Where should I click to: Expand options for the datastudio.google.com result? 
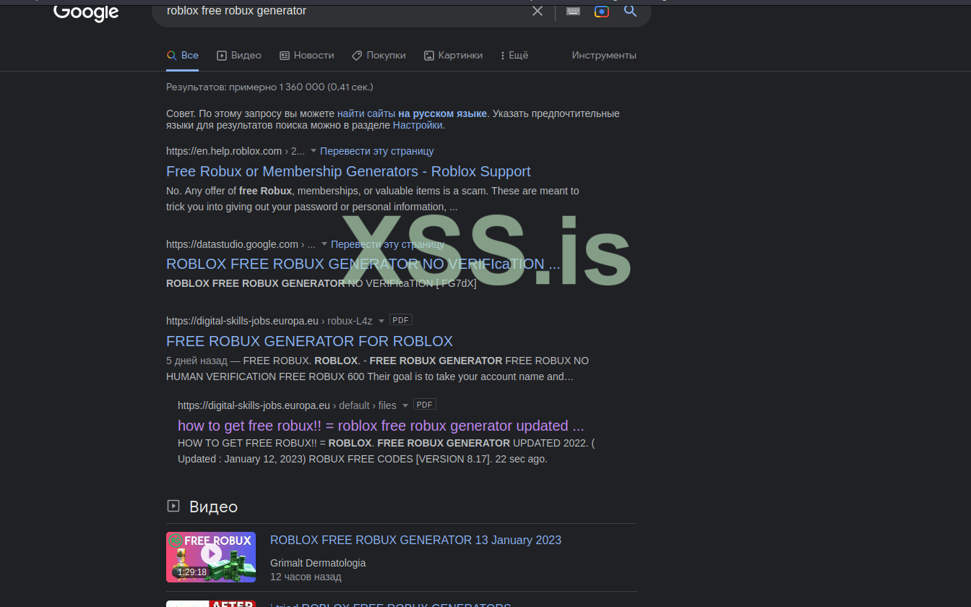pyautogui.click(x=322, y=244)
